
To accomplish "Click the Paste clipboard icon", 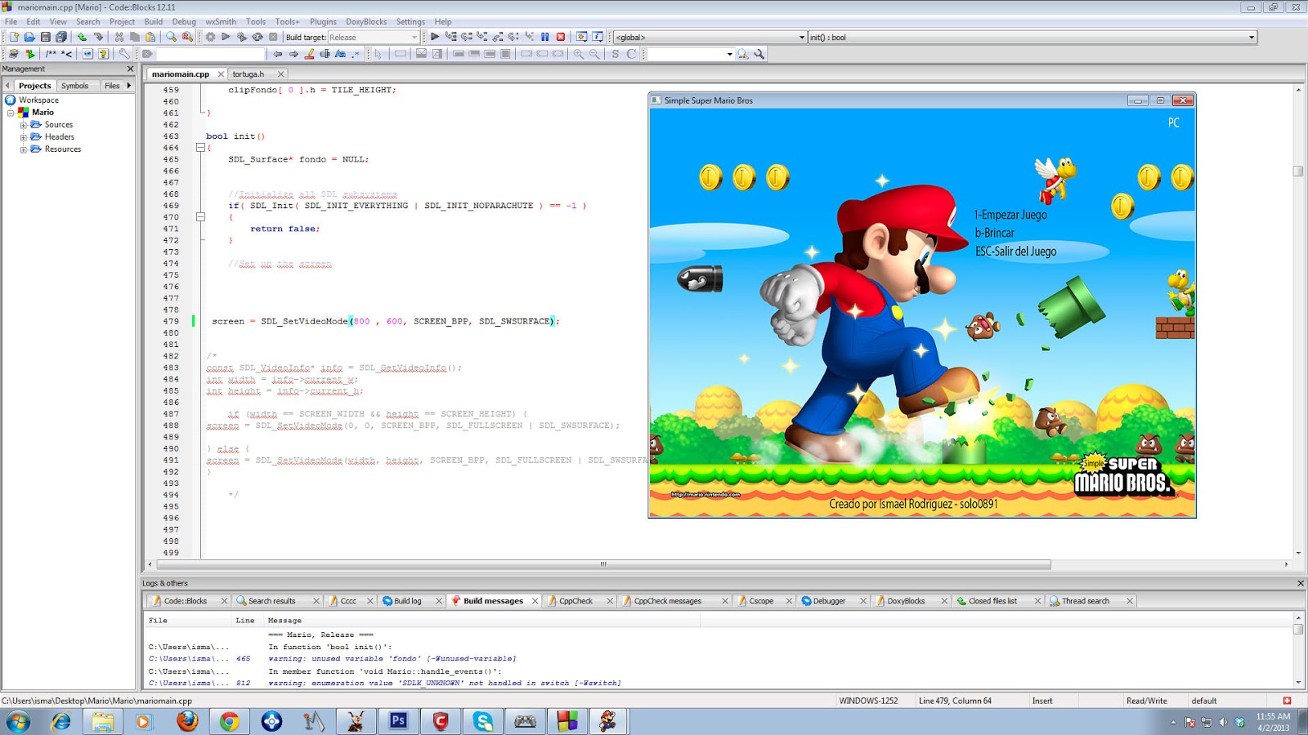I will (150, 37).
